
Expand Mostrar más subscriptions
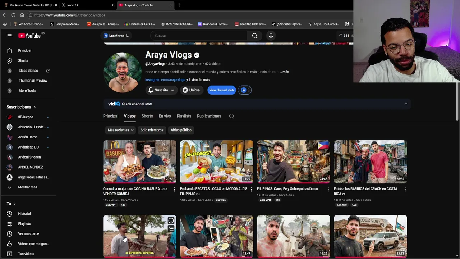pos(28,187)
